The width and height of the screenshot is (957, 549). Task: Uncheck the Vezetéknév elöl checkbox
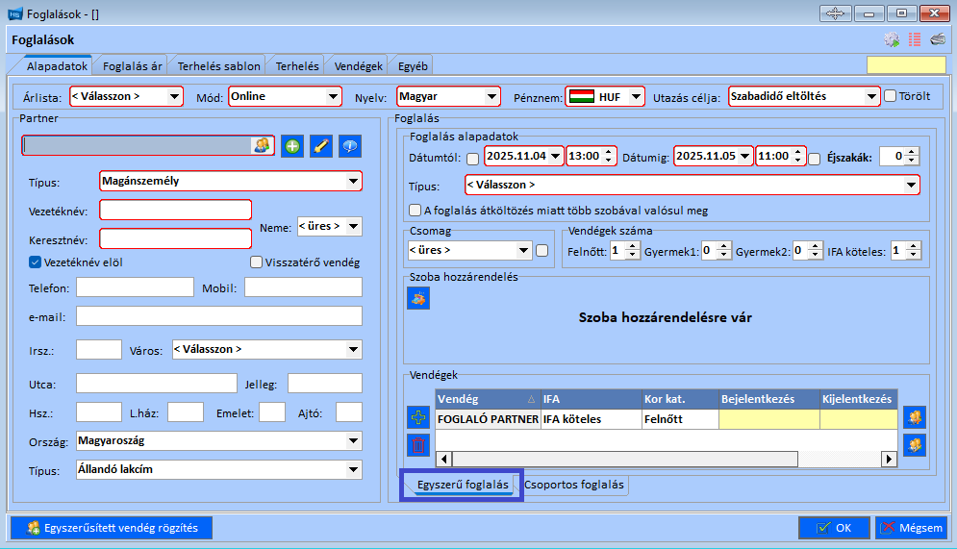tap(36, 262)
